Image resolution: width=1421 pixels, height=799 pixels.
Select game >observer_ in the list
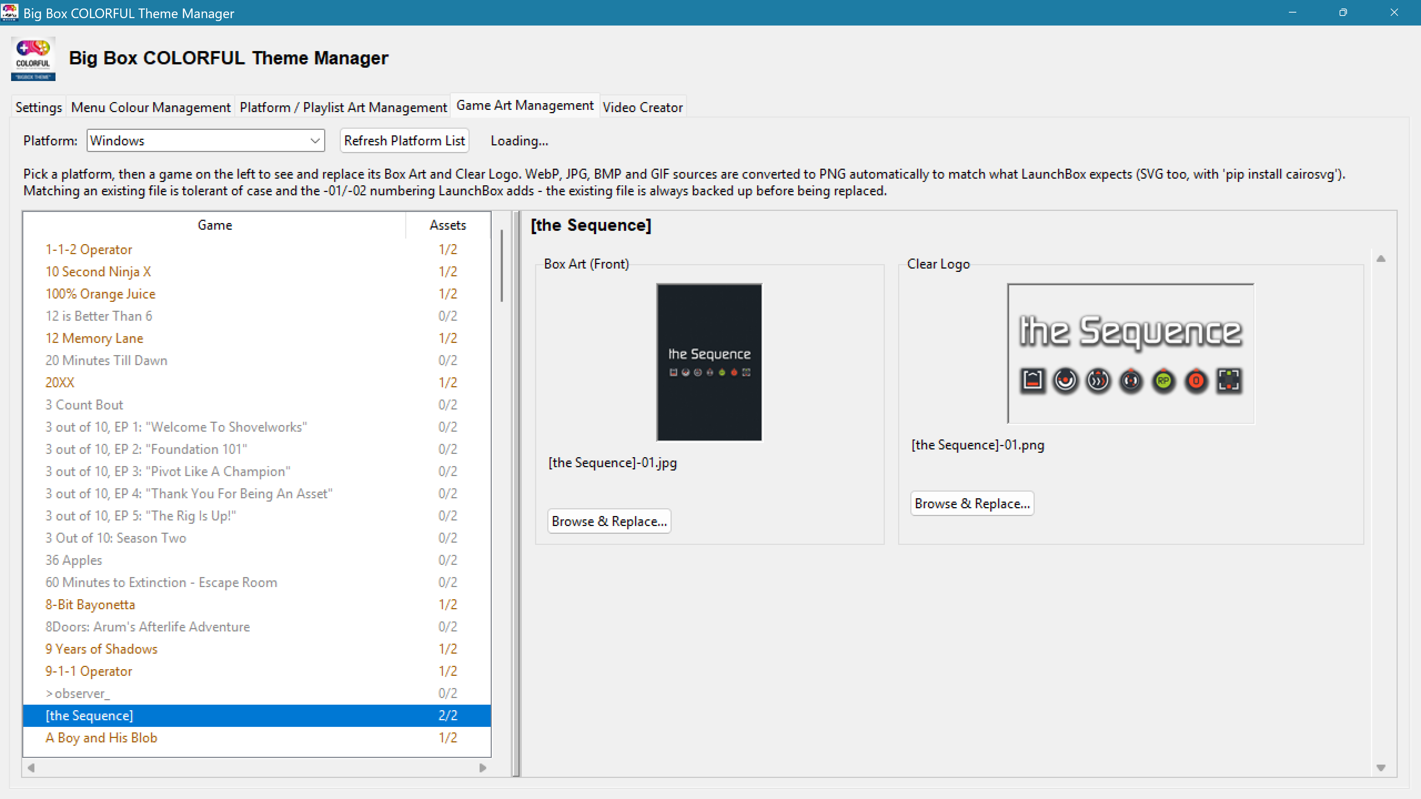257,693
